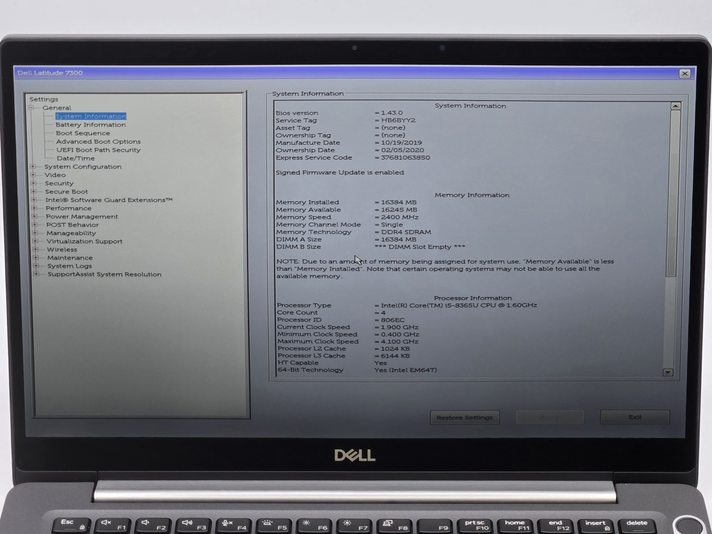
Task: Expand the Performance node
Action: point(34,208)
